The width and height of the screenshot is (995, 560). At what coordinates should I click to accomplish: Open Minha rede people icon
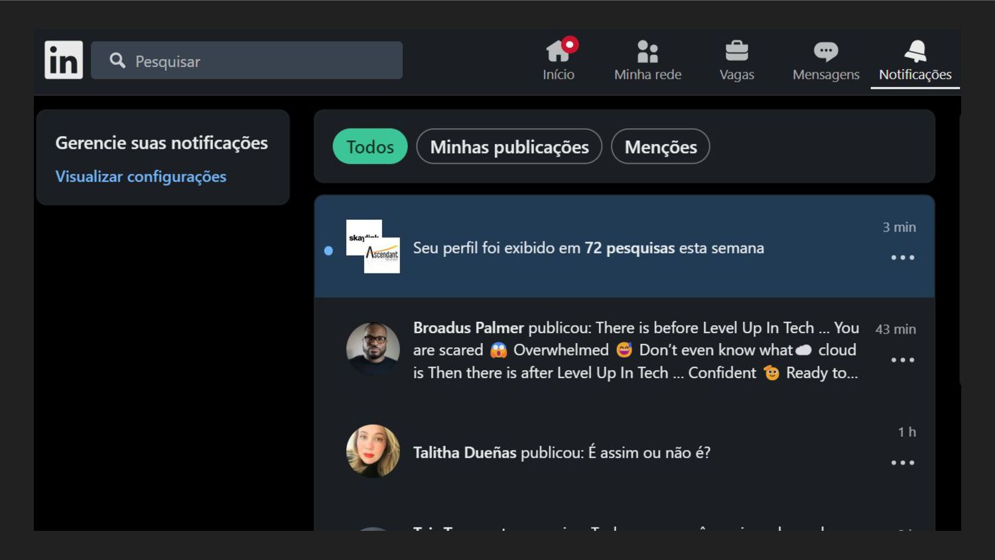(x=647, y=50)
